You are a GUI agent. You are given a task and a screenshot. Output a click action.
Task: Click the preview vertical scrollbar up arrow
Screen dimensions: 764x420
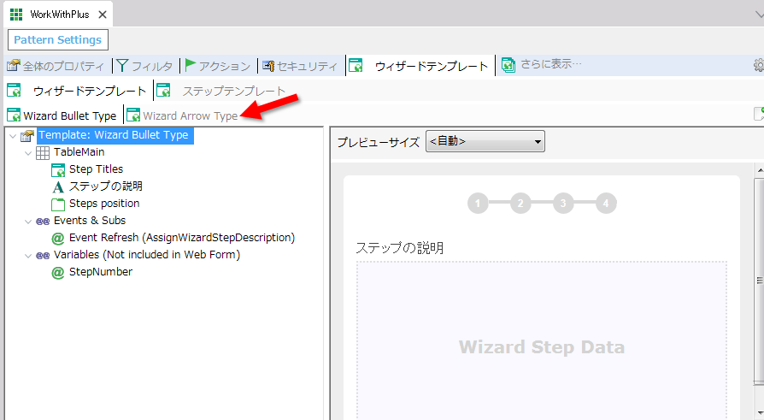tap(759, 170)
